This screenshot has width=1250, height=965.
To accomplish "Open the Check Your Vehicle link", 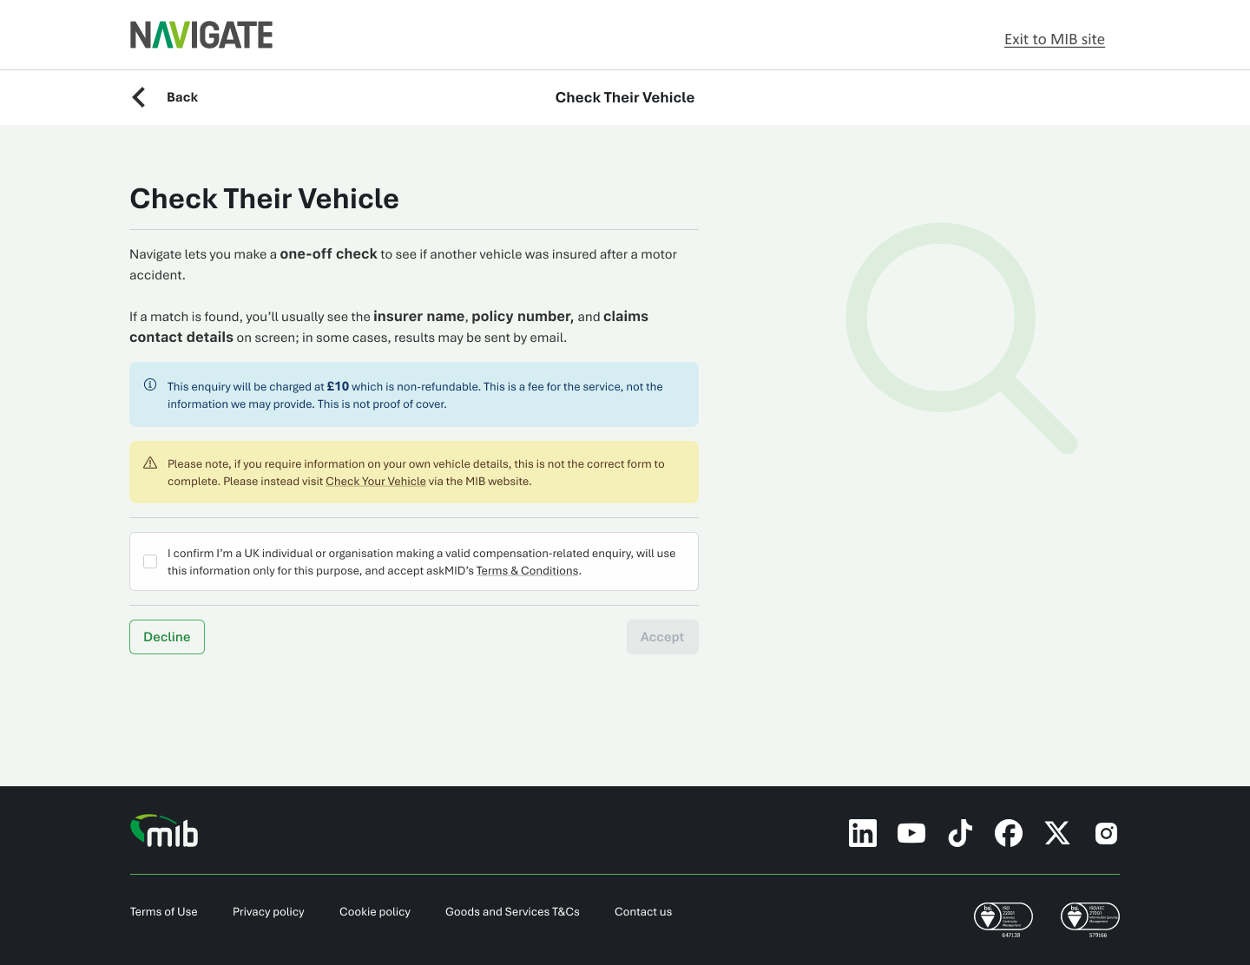I will (x=376, y=482).
